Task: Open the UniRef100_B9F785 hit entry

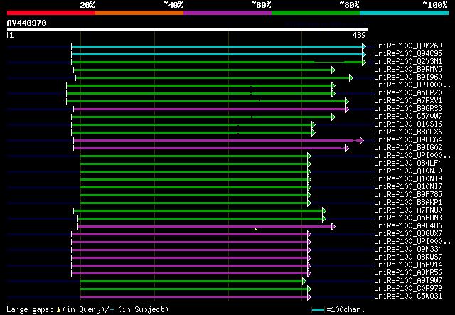Action: click(x=408, y=195)
